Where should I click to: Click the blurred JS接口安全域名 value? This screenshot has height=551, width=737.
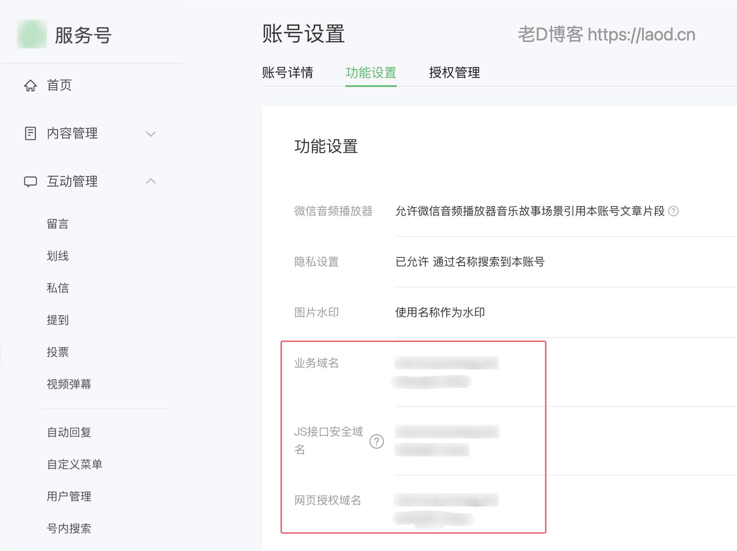point(447,440)
